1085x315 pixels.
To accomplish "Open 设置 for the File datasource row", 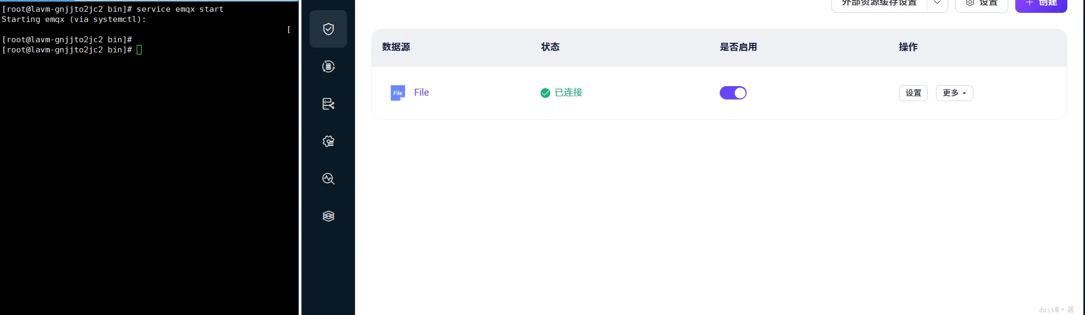I will [x=913, y=93].
